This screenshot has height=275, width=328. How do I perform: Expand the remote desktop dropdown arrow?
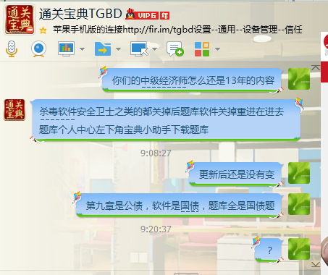coord(155,49)
